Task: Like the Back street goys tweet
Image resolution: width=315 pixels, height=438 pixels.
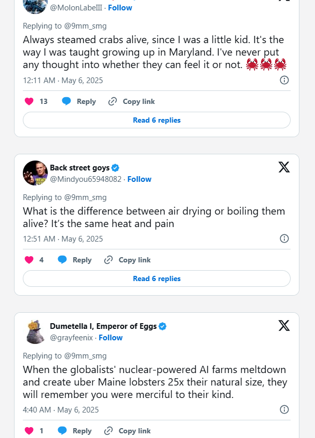Action: [29, 260]
